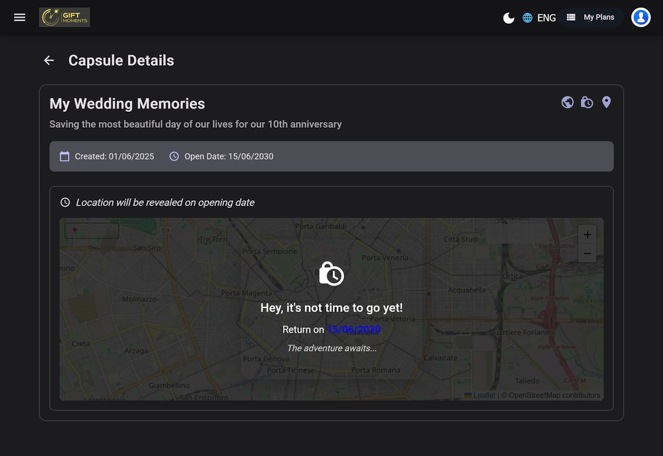Click the calendar icon next to Created date
The height and width of the screenshot is (456, 663).
point(64,156)
